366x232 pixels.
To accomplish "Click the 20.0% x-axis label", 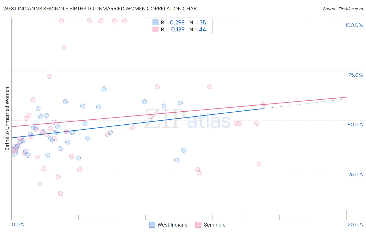I will [x=355, y=224].
